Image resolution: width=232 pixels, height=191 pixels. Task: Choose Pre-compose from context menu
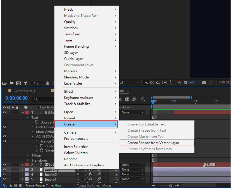pyautogui.click(x=76, y=139)
